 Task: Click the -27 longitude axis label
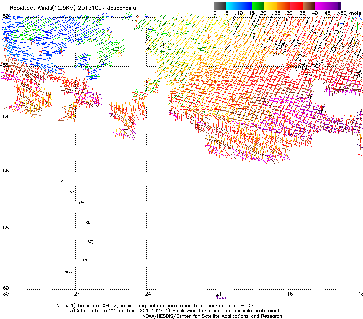pyautogui.click(x=75, y=294)
